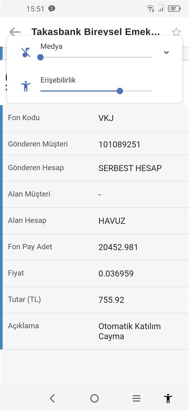Tap the accessibility volume person icon
This screenshot has width=189, height=411.
point(26,86)
